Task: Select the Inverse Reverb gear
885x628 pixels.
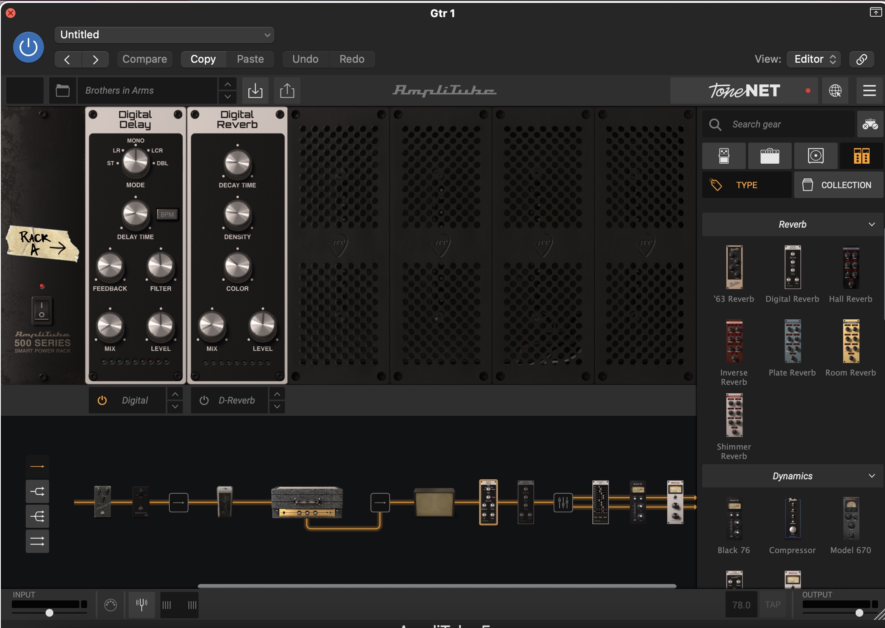Action: point(734,353)
